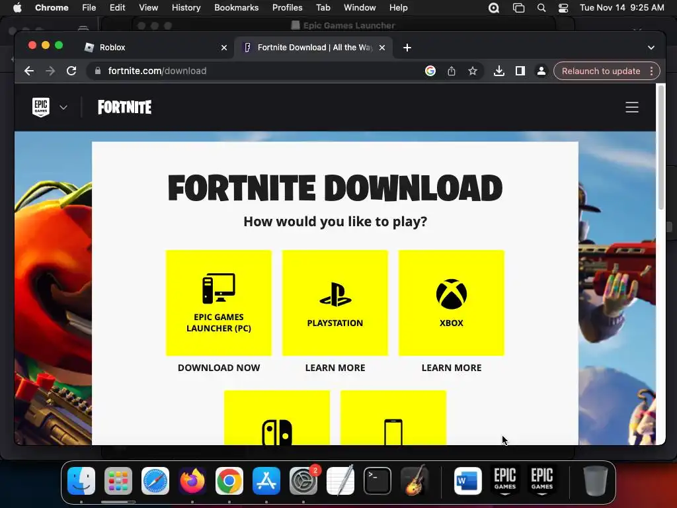Click Learn More under Xbox

pos(451,368)
